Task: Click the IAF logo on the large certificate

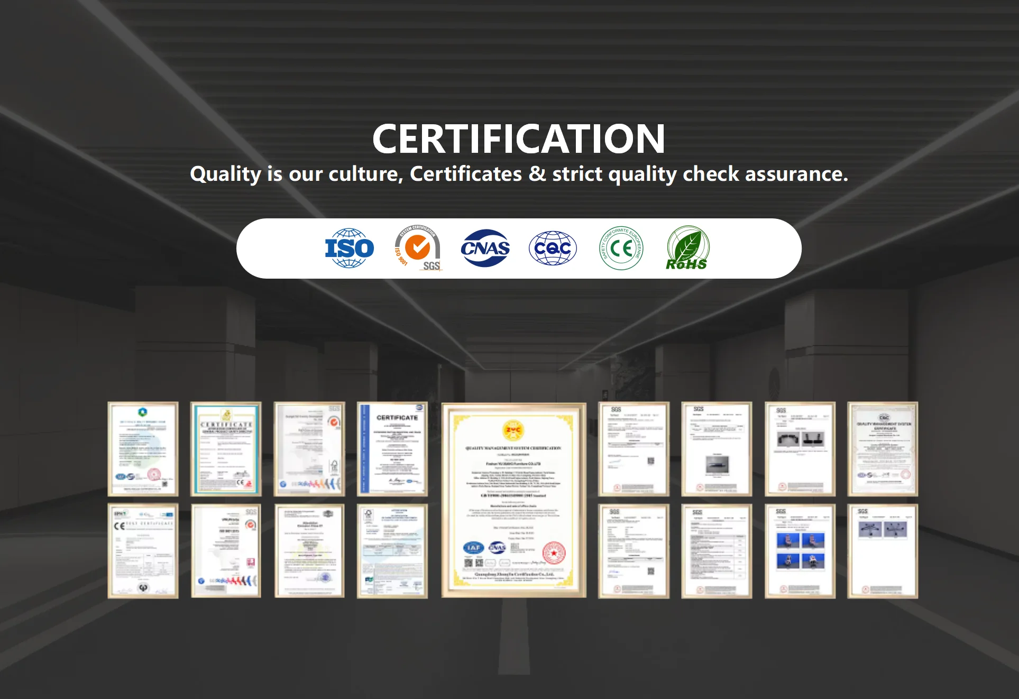Action: [473, 548]
